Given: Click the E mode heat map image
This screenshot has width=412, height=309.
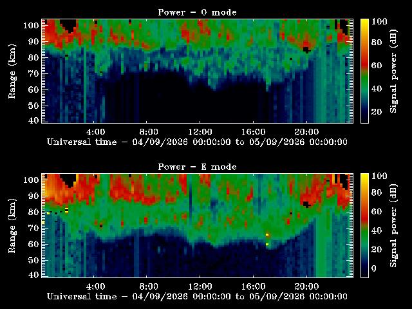Looking at the screenshot, I should (198, 225).
